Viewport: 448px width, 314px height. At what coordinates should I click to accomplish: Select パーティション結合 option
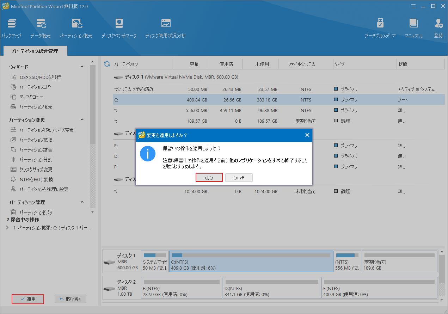pos(31,150)
